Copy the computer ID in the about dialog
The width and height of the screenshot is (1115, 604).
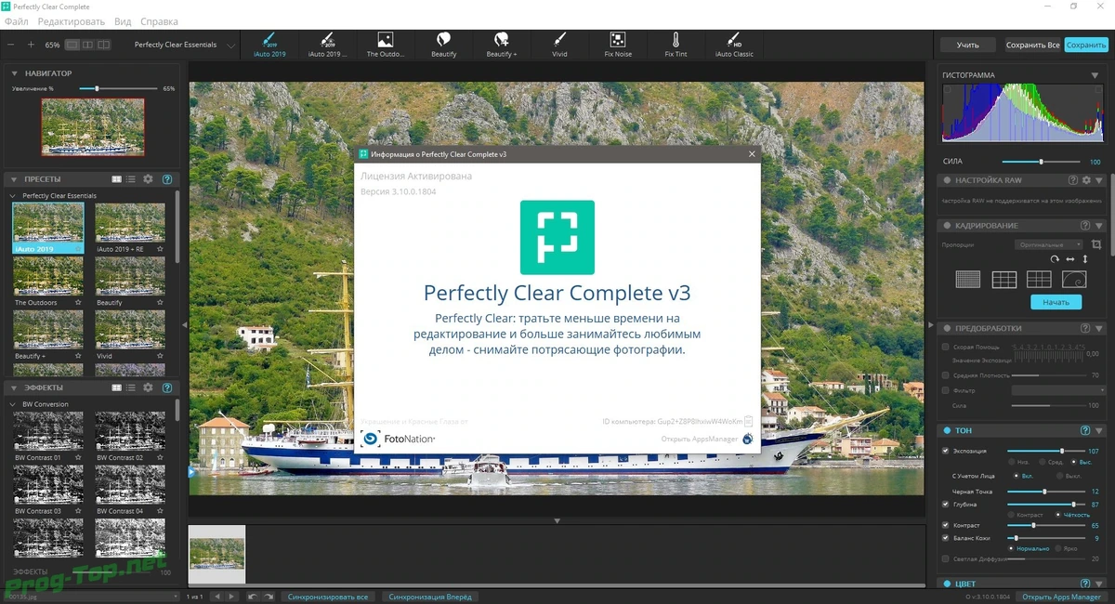749,421
